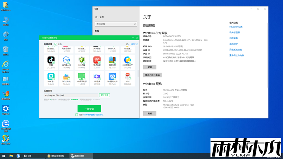
Task: Uncheck the 抖音 app checkbox
Action: (54, 63)
